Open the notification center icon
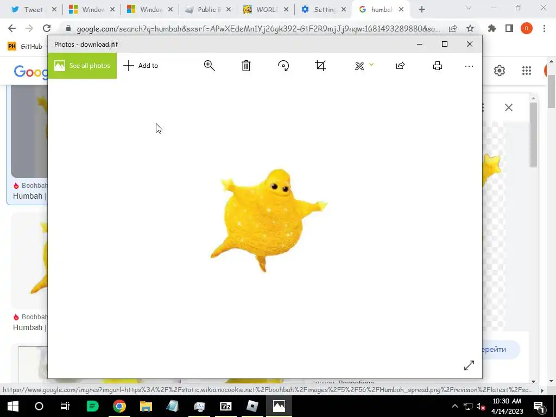This screenshot has width=556, height=417. click(538, 406)
